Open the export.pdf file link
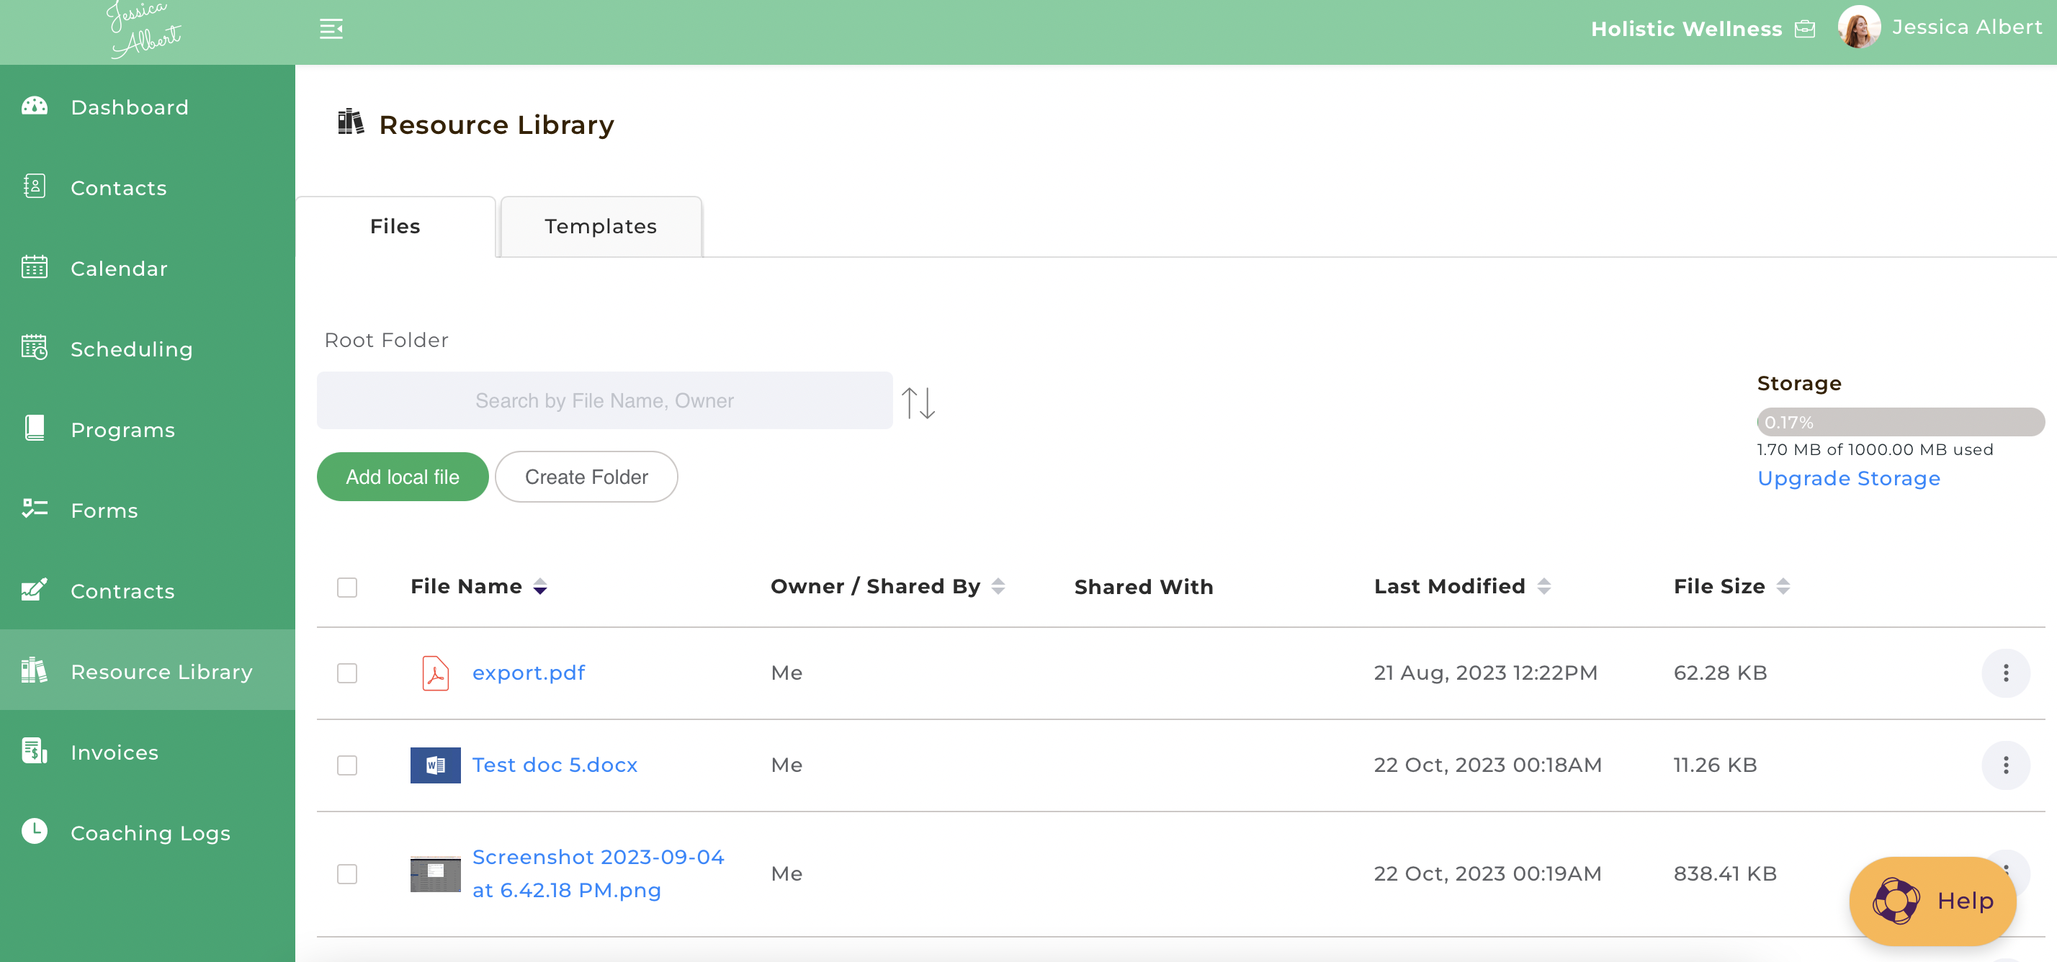2057x962 pixels. coord(529,673)
